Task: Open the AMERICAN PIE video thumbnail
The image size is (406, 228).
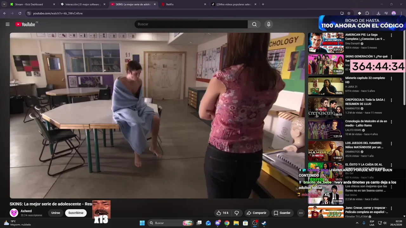Action: pos(326,42)
